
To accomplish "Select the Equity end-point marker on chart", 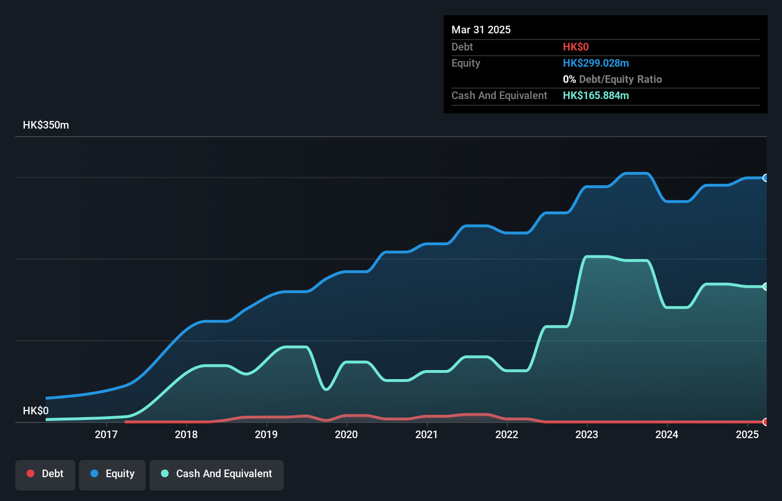I will coord(765,178).
